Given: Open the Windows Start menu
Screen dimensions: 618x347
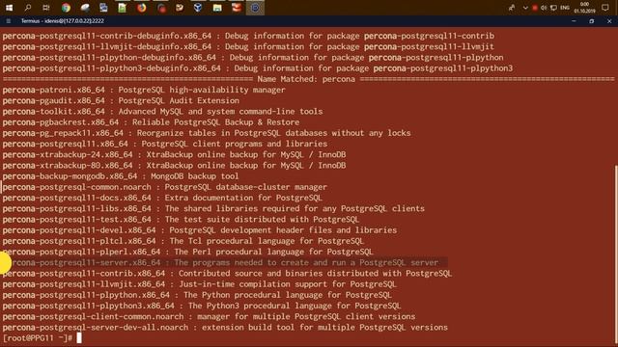Looking at the screenshot, I should pos(9,8).
